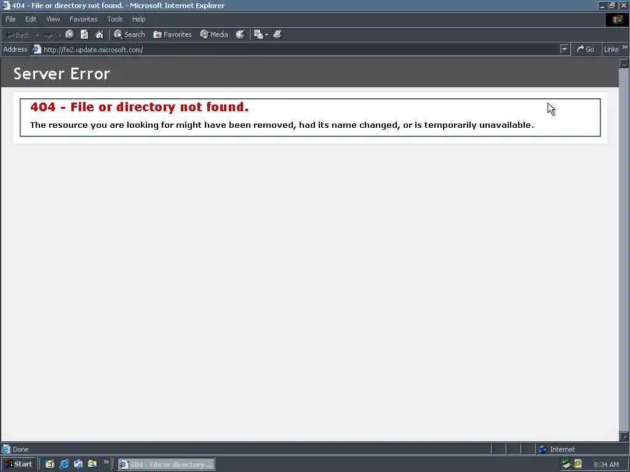Viewport: 630px width, 472px height.
Task: Open the Tools menu
Action: click(114, 19)
